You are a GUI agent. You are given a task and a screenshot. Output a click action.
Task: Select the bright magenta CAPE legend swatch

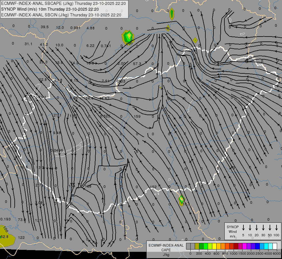click(245, 246)
